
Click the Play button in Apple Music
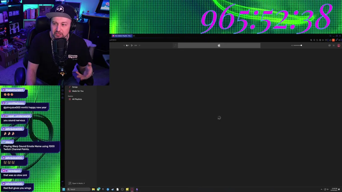(132, 45)
